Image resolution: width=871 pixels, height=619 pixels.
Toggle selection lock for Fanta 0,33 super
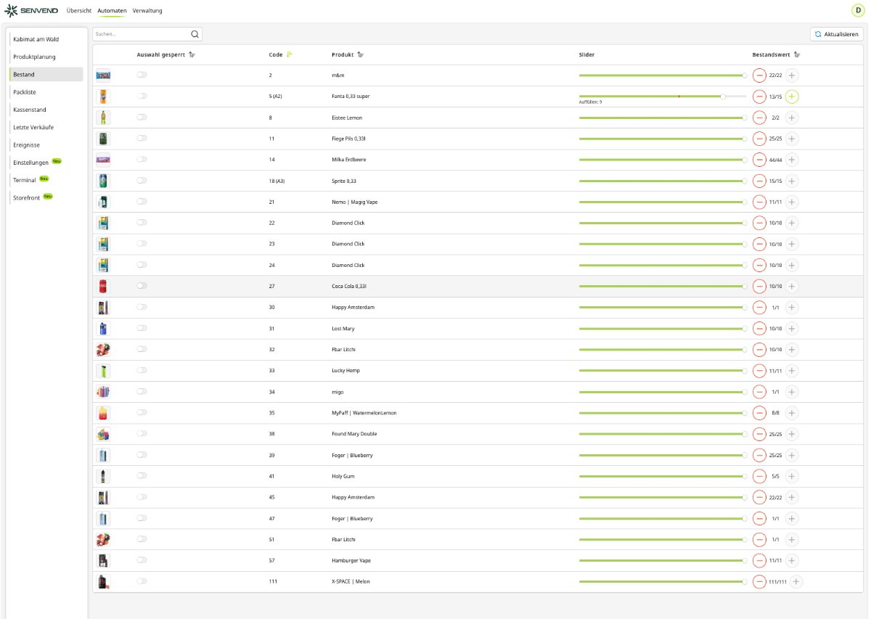pos(142,96)
